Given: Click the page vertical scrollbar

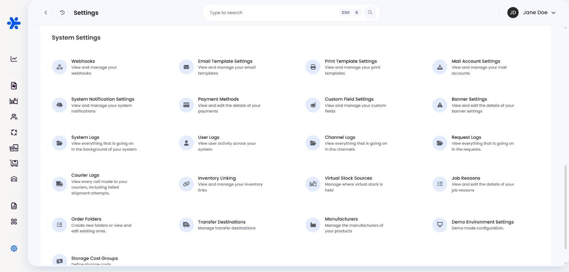Looking at the screenshot, I should coord(565,207).
